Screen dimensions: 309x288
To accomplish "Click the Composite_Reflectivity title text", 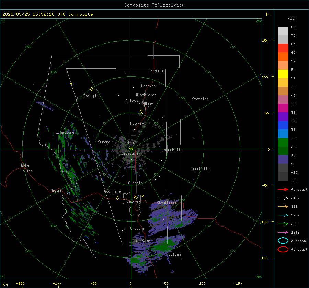I will pos(154,5).
